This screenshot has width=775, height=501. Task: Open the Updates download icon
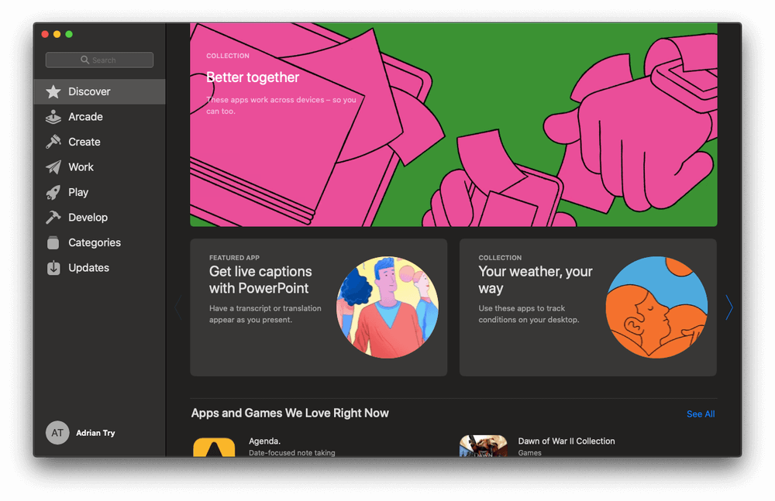(x=53, y=268)
